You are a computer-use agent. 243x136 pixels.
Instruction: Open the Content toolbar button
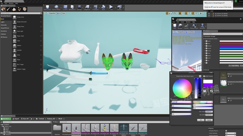(65, 7)
